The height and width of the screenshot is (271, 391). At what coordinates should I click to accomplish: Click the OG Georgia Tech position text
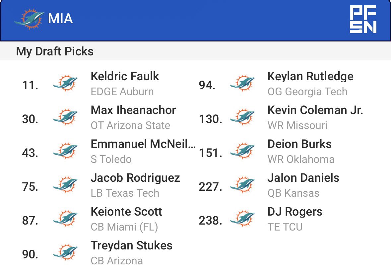(x=307, y=92)
